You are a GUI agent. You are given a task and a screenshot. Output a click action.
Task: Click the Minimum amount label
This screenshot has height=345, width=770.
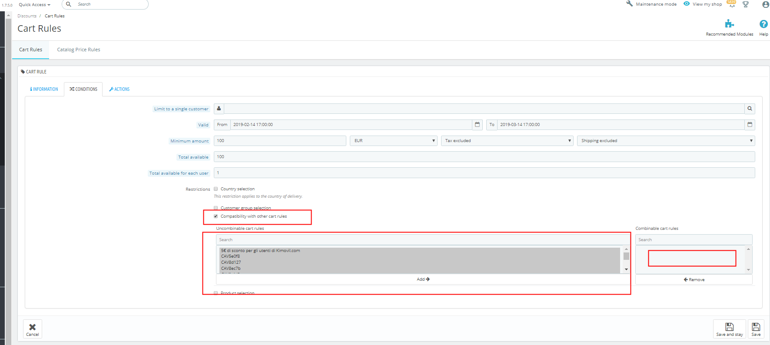[x=189, y=141]
